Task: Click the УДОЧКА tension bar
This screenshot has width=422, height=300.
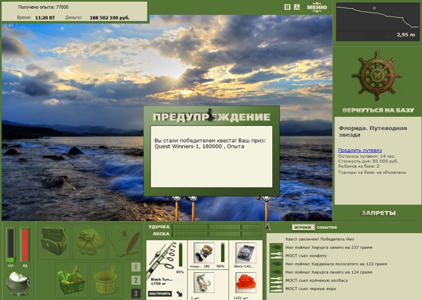Action: pyautogui.click(x=217, y=227)
